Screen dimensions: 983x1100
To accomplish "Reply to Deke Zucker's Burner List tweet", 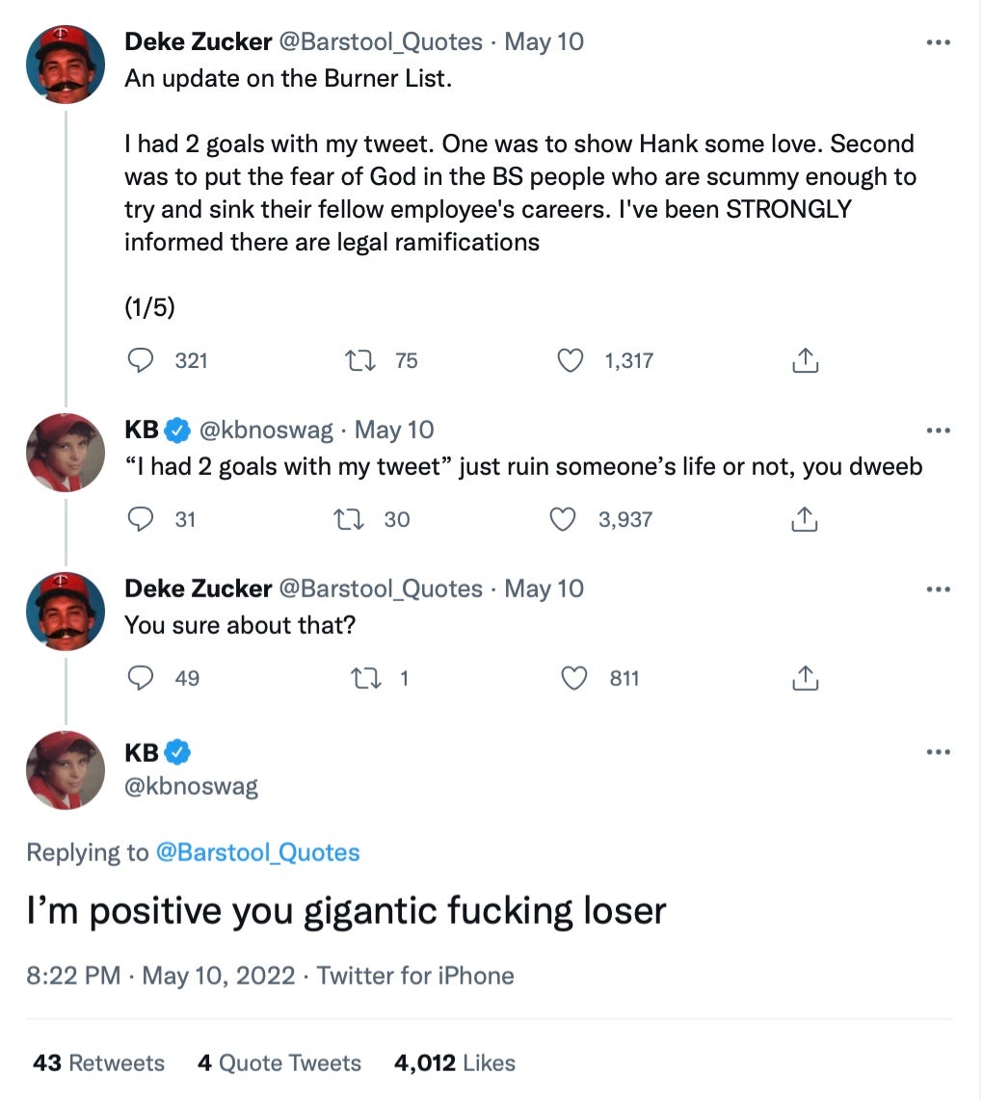I will pyautogui.click(x=142, y=360).
